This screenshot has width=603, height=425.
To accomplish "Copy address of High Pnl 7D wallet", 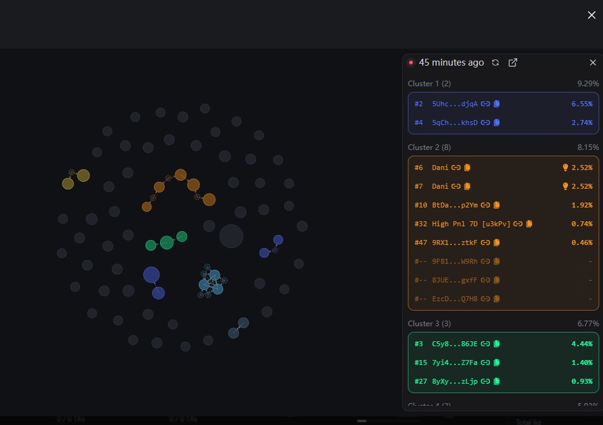I will 529,224.
